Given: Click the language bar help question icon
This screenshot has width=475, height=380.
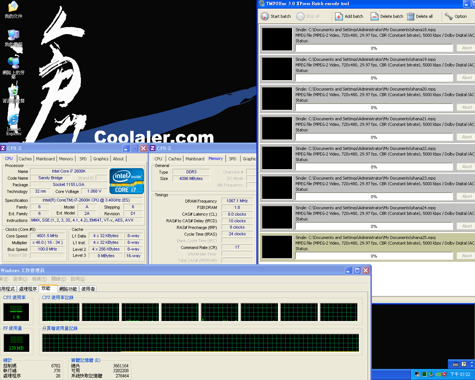Looking at the screenshot, I should coord(463,364).
